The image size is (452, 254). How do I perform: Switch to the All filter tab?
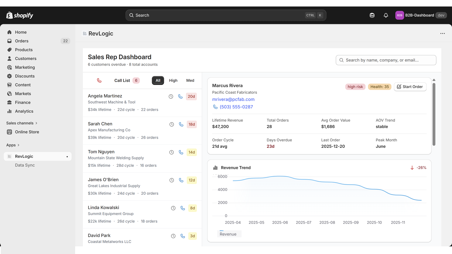158,80
